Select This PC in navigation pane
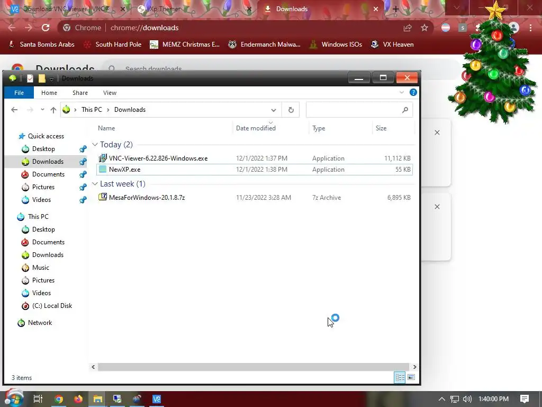The image size is (542, 407). tap(38, 217)
